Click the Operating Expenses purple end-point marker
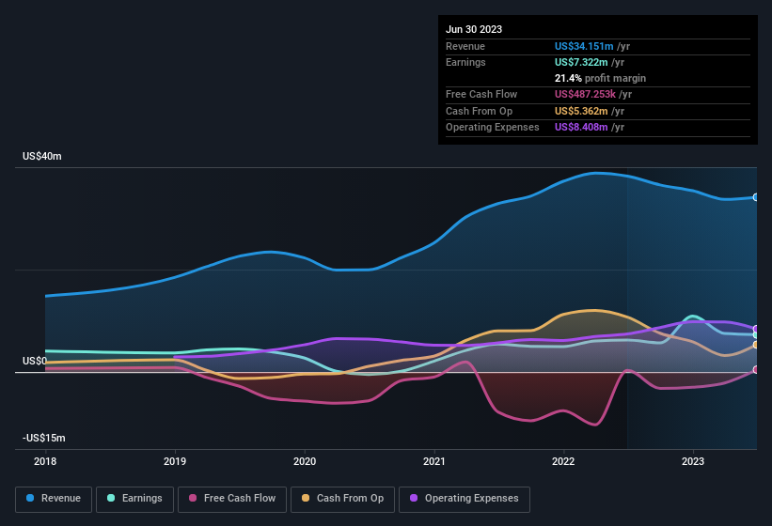The height and width of the screenshot is (526, 772). pyautogui.click(x=756, y=329)
